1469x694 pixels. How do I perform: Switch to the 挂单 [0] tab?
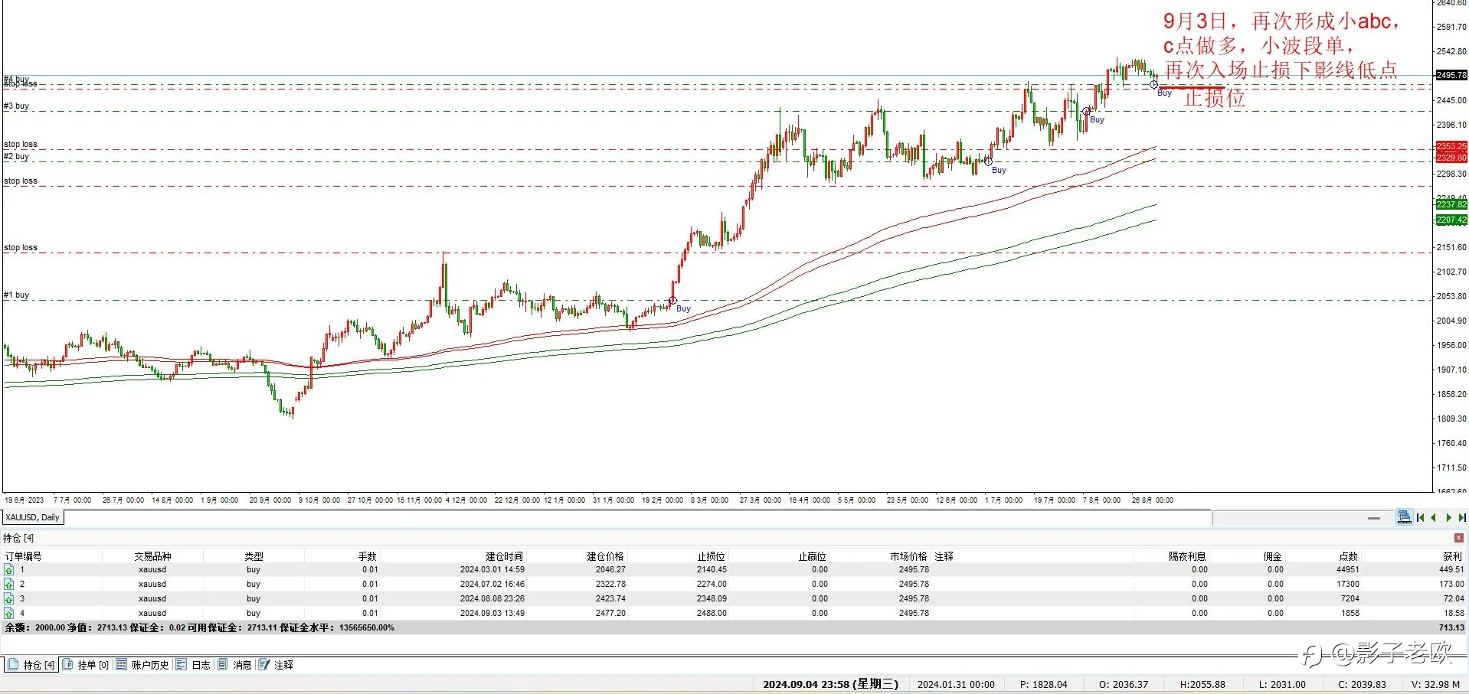[x=87, y=665]
